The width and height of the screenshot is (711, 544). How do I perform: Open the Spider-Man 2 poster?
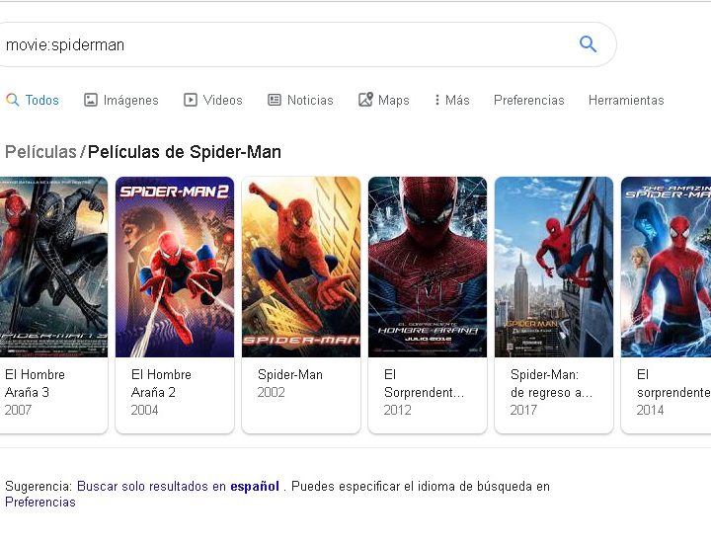[175, 267]
